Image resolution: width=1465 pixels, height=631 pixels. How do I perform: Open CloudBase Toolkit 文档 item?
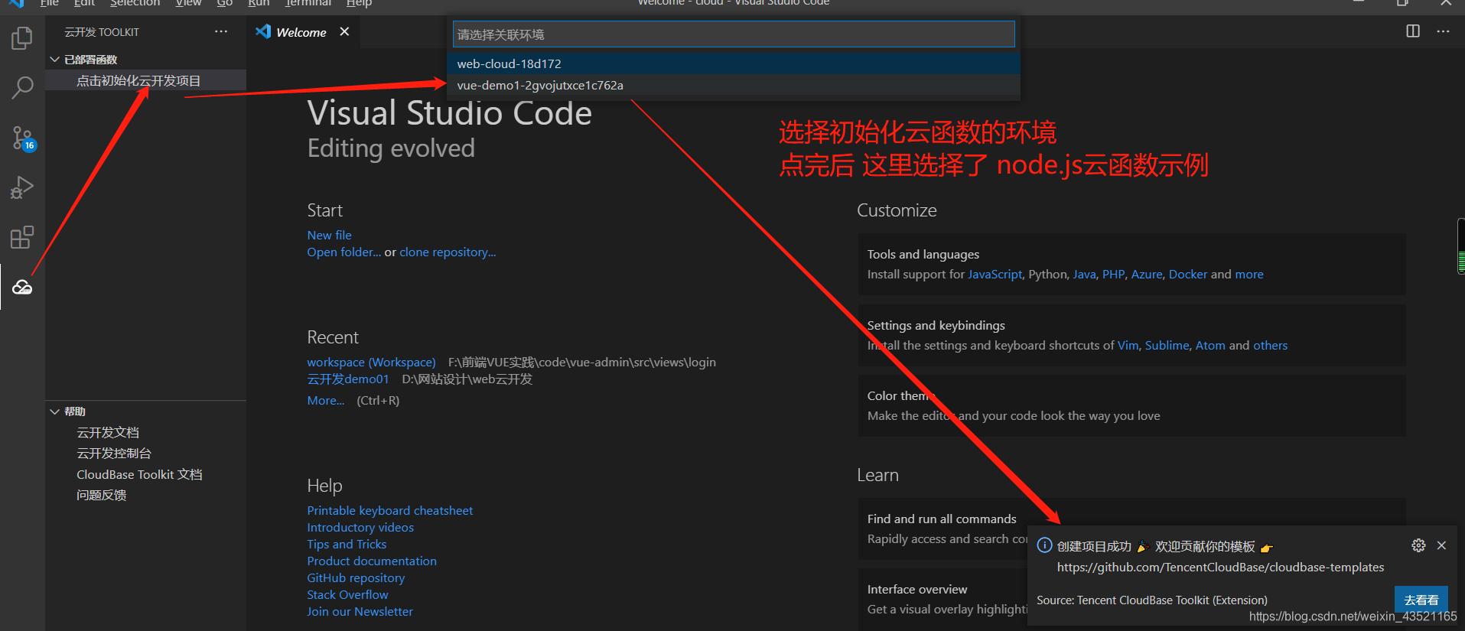tap(139, 474)
